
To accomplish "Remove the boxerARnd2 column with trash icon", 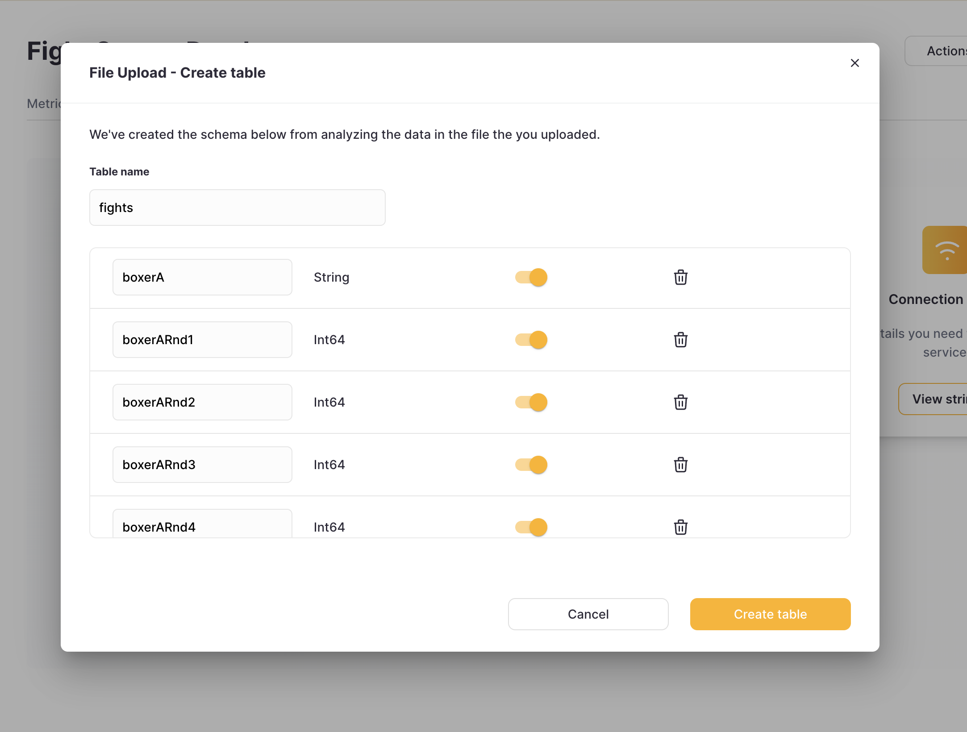I will 680,402.
